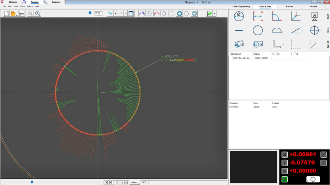Zero the Z axis readout button

click(x=285, y=171)
